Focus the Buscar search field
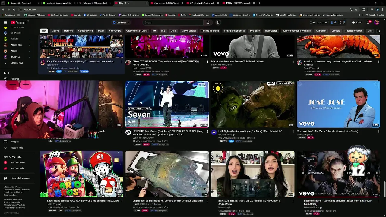Screen dimensions: 386x217 [x=173, y=23]
